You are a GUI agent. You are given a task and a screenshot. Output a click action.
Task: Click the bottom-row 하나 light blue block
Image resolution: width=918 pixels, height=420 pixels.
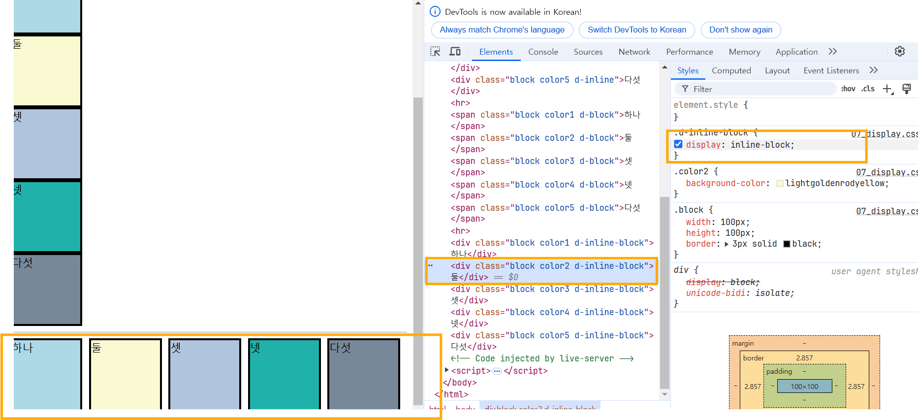47,374
